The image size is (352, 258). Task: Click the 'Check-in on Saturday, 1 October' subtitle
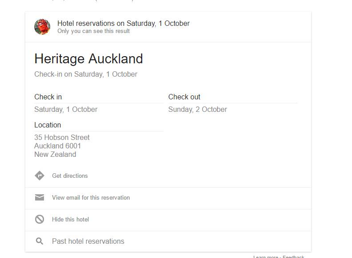(86, 74)
